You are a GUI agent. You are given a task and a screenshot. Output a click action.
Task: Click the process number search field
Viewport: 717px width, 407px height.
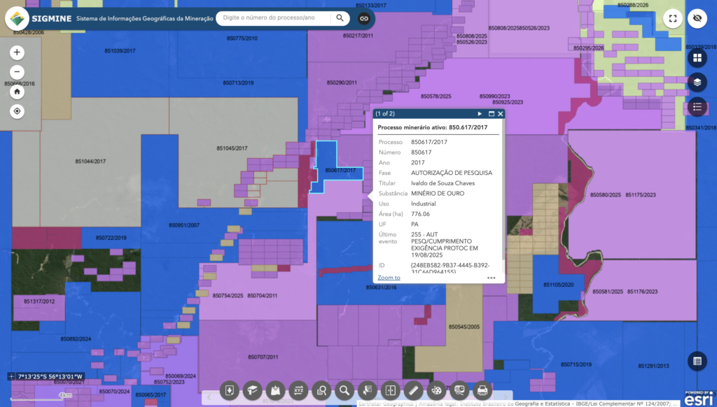click(274, 17)
